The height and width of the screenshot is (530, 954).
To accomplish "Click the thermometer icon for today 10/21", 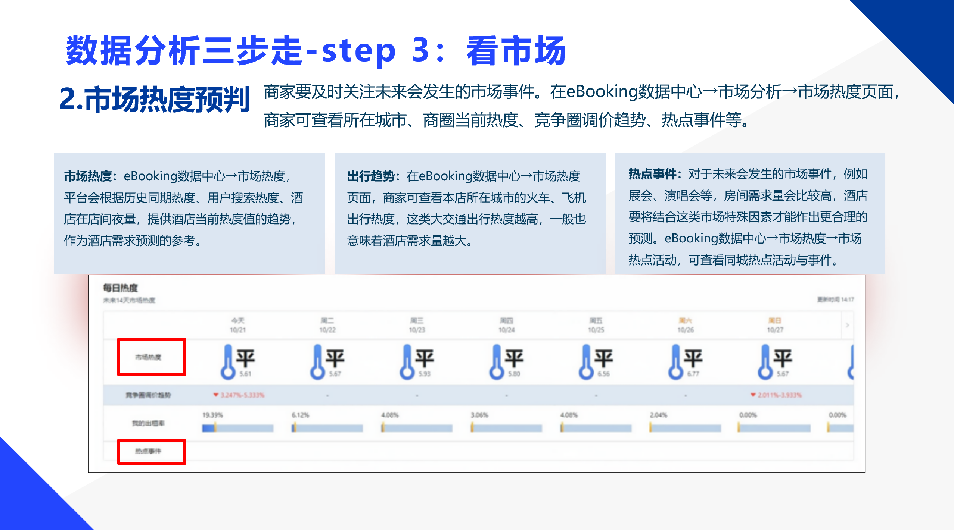I will [x=227, y=361].
